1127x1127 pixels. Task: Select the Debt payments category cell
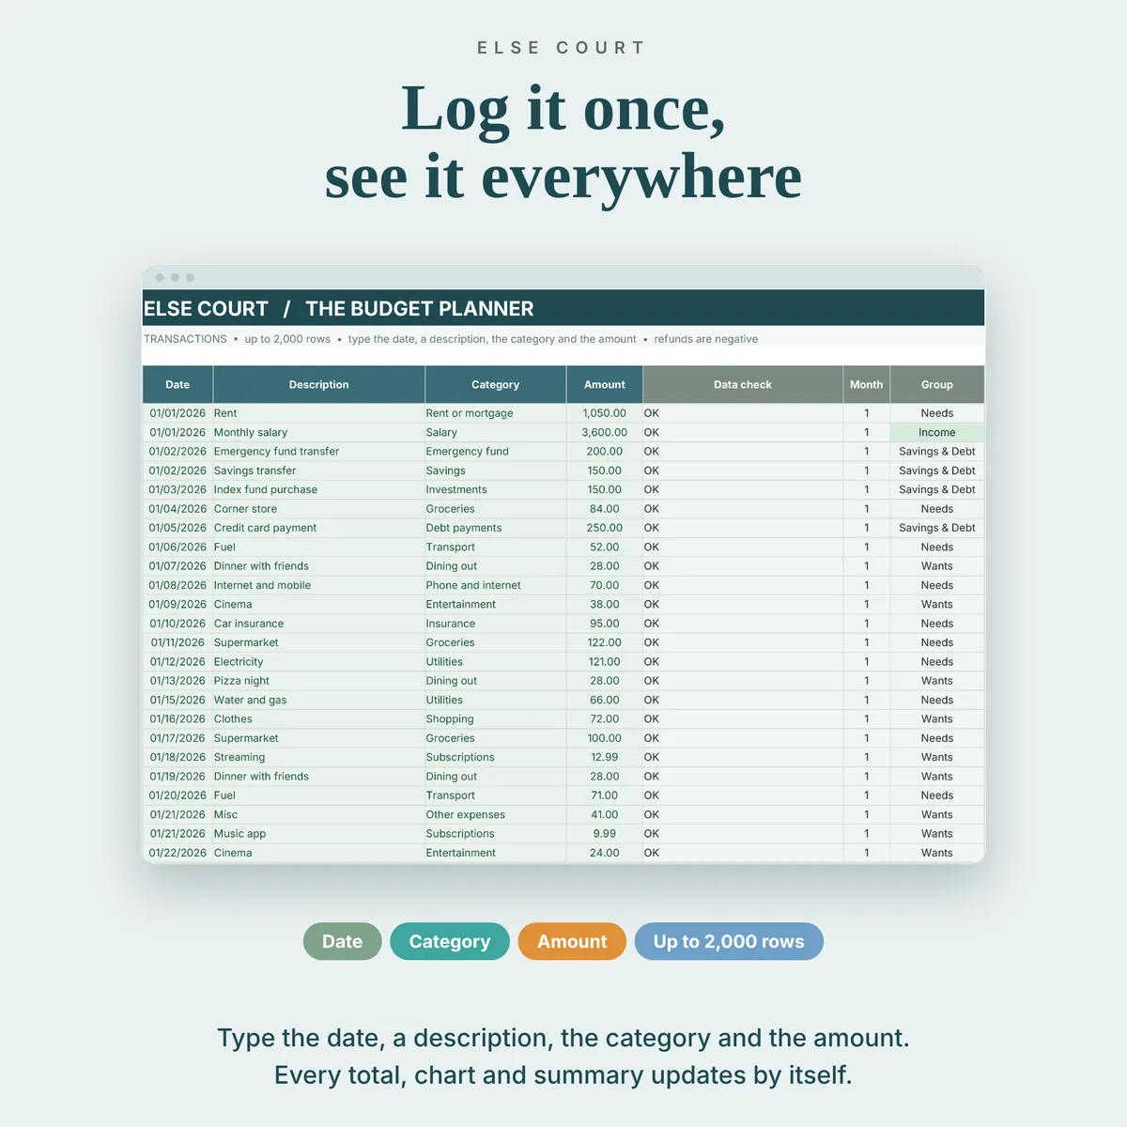(496, 528)
